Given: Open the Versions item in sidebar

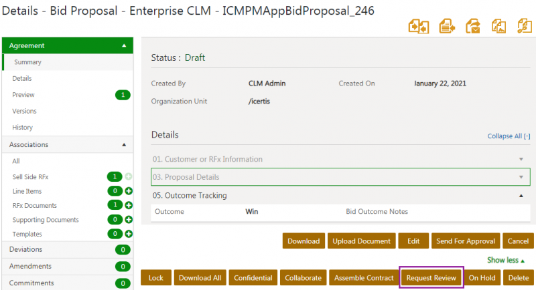Looking at the screenshot, I should [24, 111].
